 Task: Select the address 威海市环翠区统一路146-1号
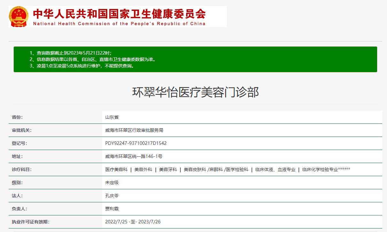[x=134, y=156]
